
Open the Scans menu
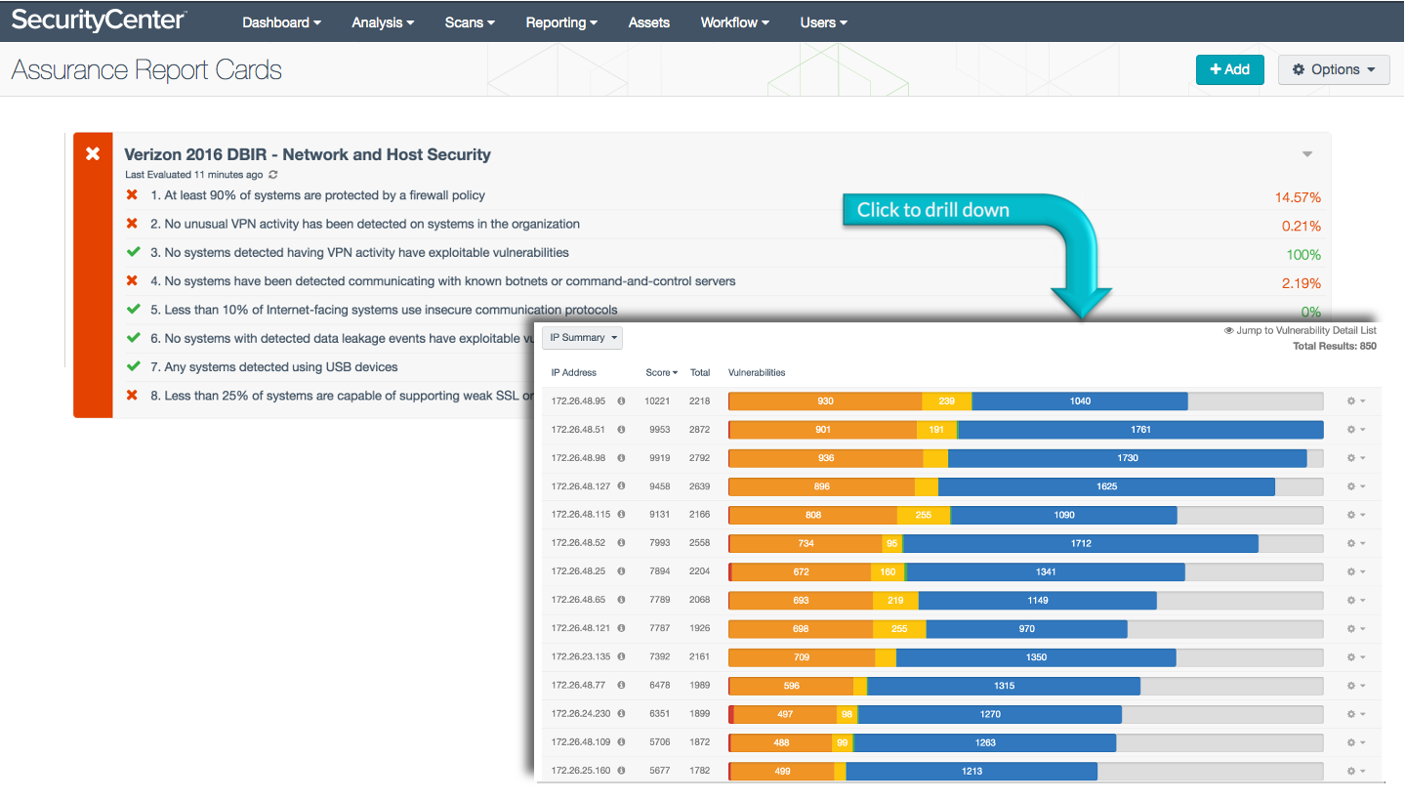(470, 22)
